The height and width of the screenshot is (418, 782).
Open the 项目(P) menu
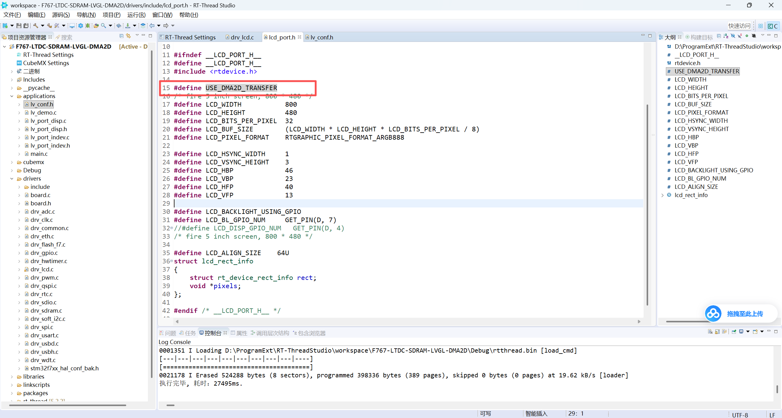coord(112,15)
